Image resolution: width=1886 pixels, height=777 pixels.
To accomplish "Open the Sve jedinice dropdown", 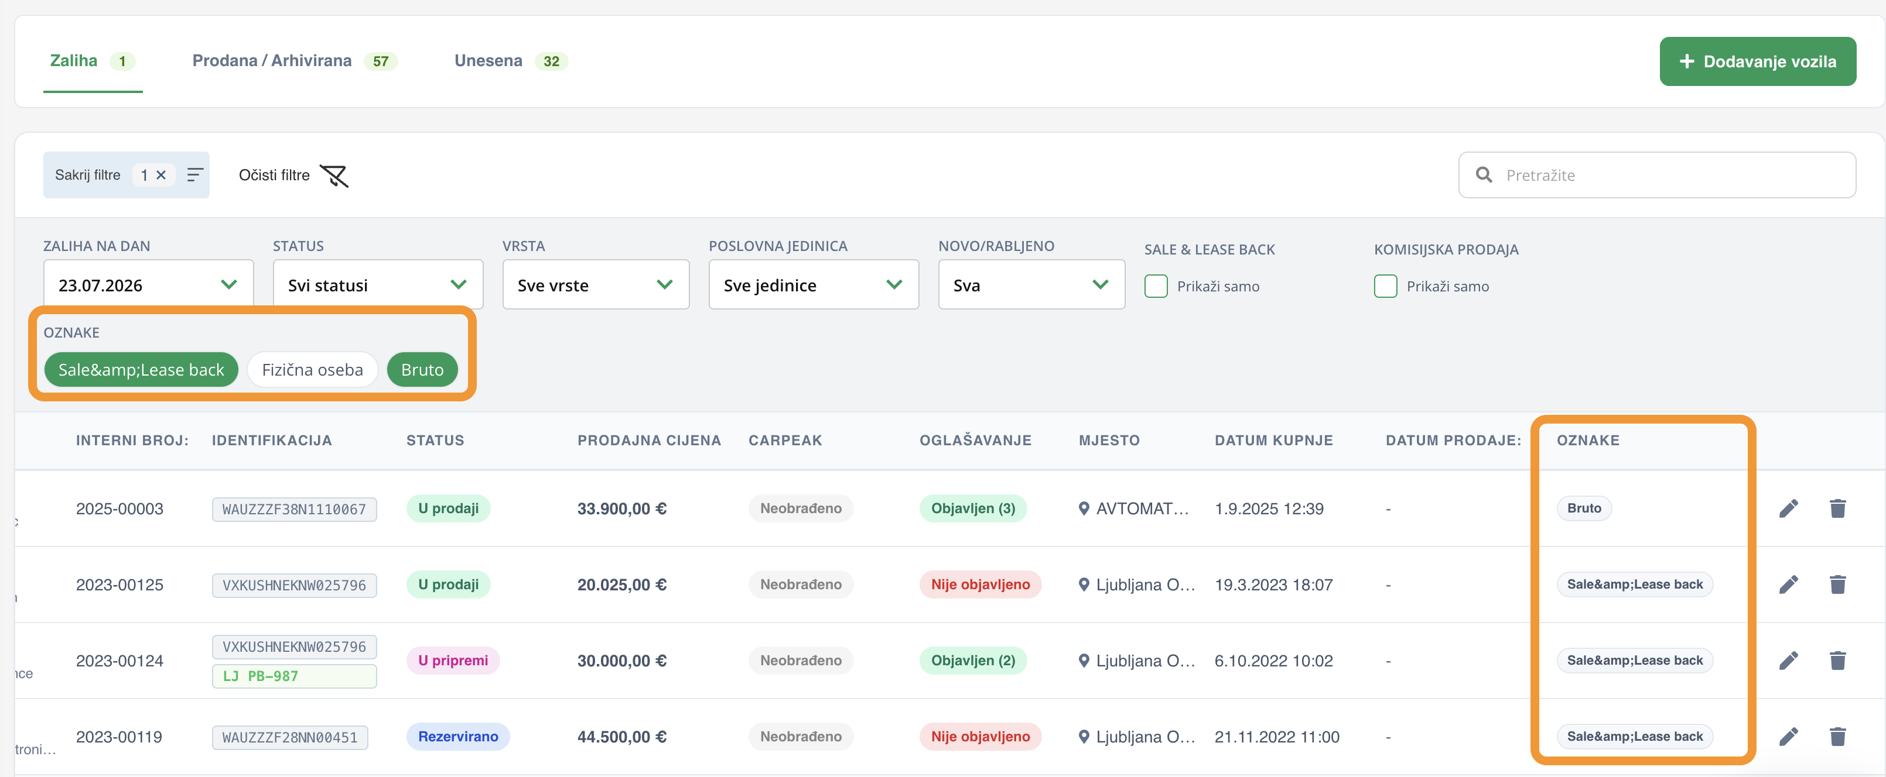I will coord(814,284).
